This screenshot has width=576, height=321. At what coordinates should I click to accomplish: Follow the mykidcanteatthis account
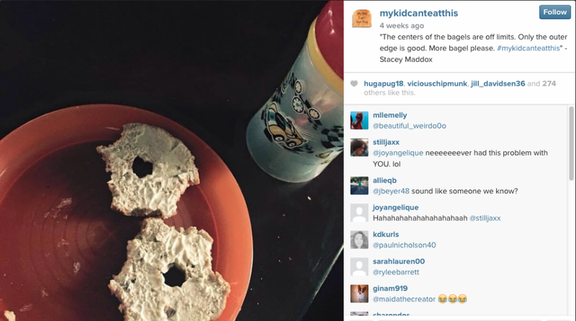pos(554,12)
